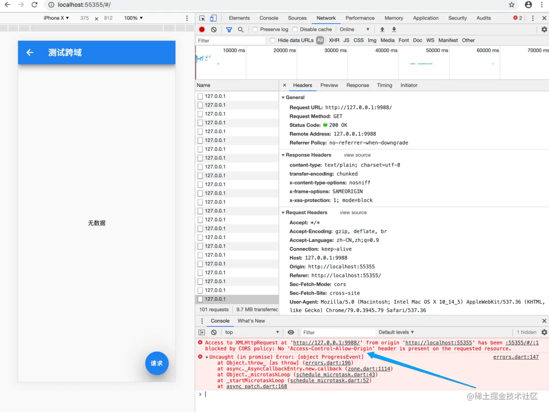Image resolution: width=549 pixels, height=412 pixels.
Task: Select the WS request type filter
Action: click(430, 40)
